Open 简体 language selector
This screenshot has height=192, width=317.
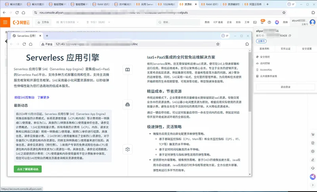[285, 22]
